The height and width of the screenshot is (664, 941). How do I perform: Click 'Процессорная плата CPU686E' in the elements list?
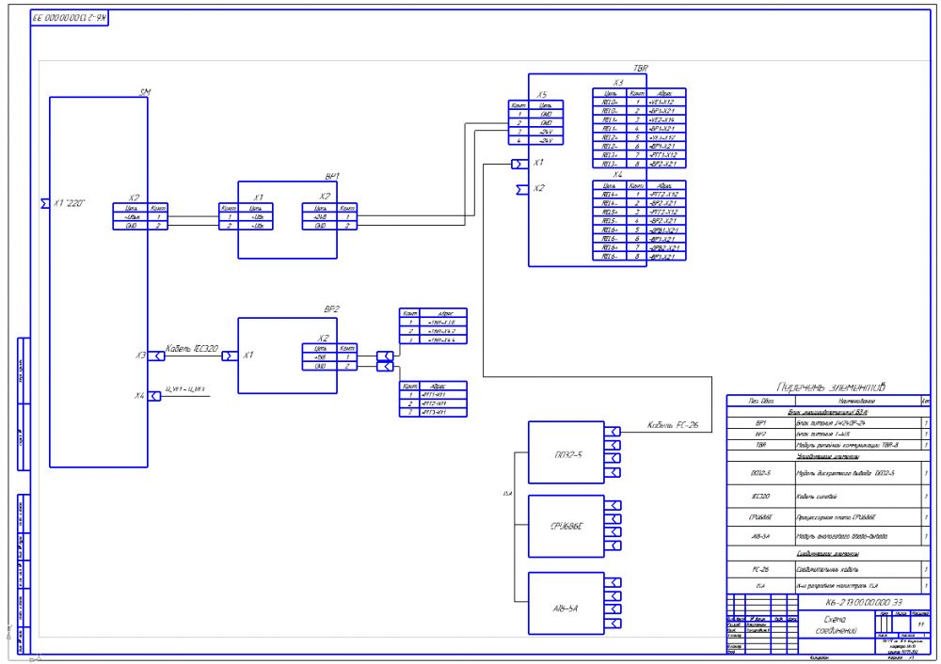pyautogui.click(x=836, y=517)
